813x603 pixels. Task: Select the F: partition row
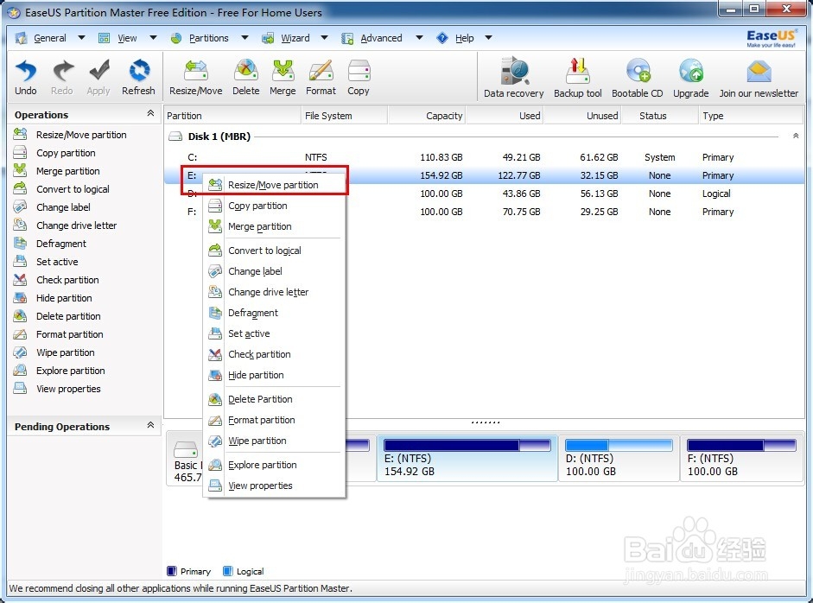point(485,212)
